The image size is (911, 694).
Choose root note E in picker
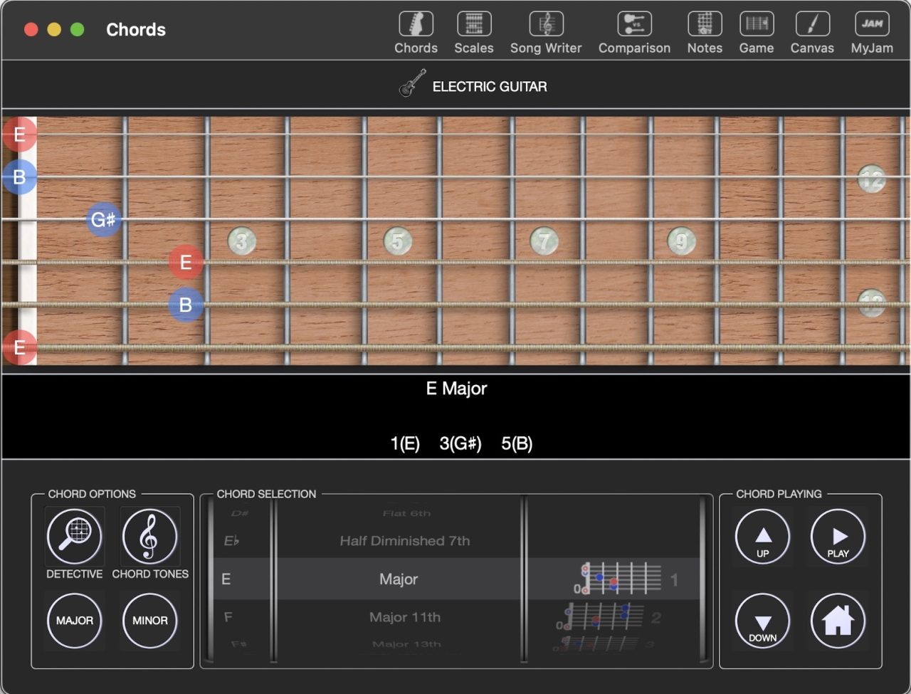coord(226,579)
